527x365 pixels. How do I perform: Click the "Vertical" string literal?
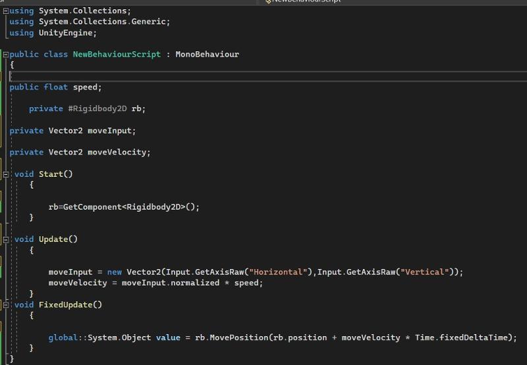pyautogui.click(x=425, y=272)
